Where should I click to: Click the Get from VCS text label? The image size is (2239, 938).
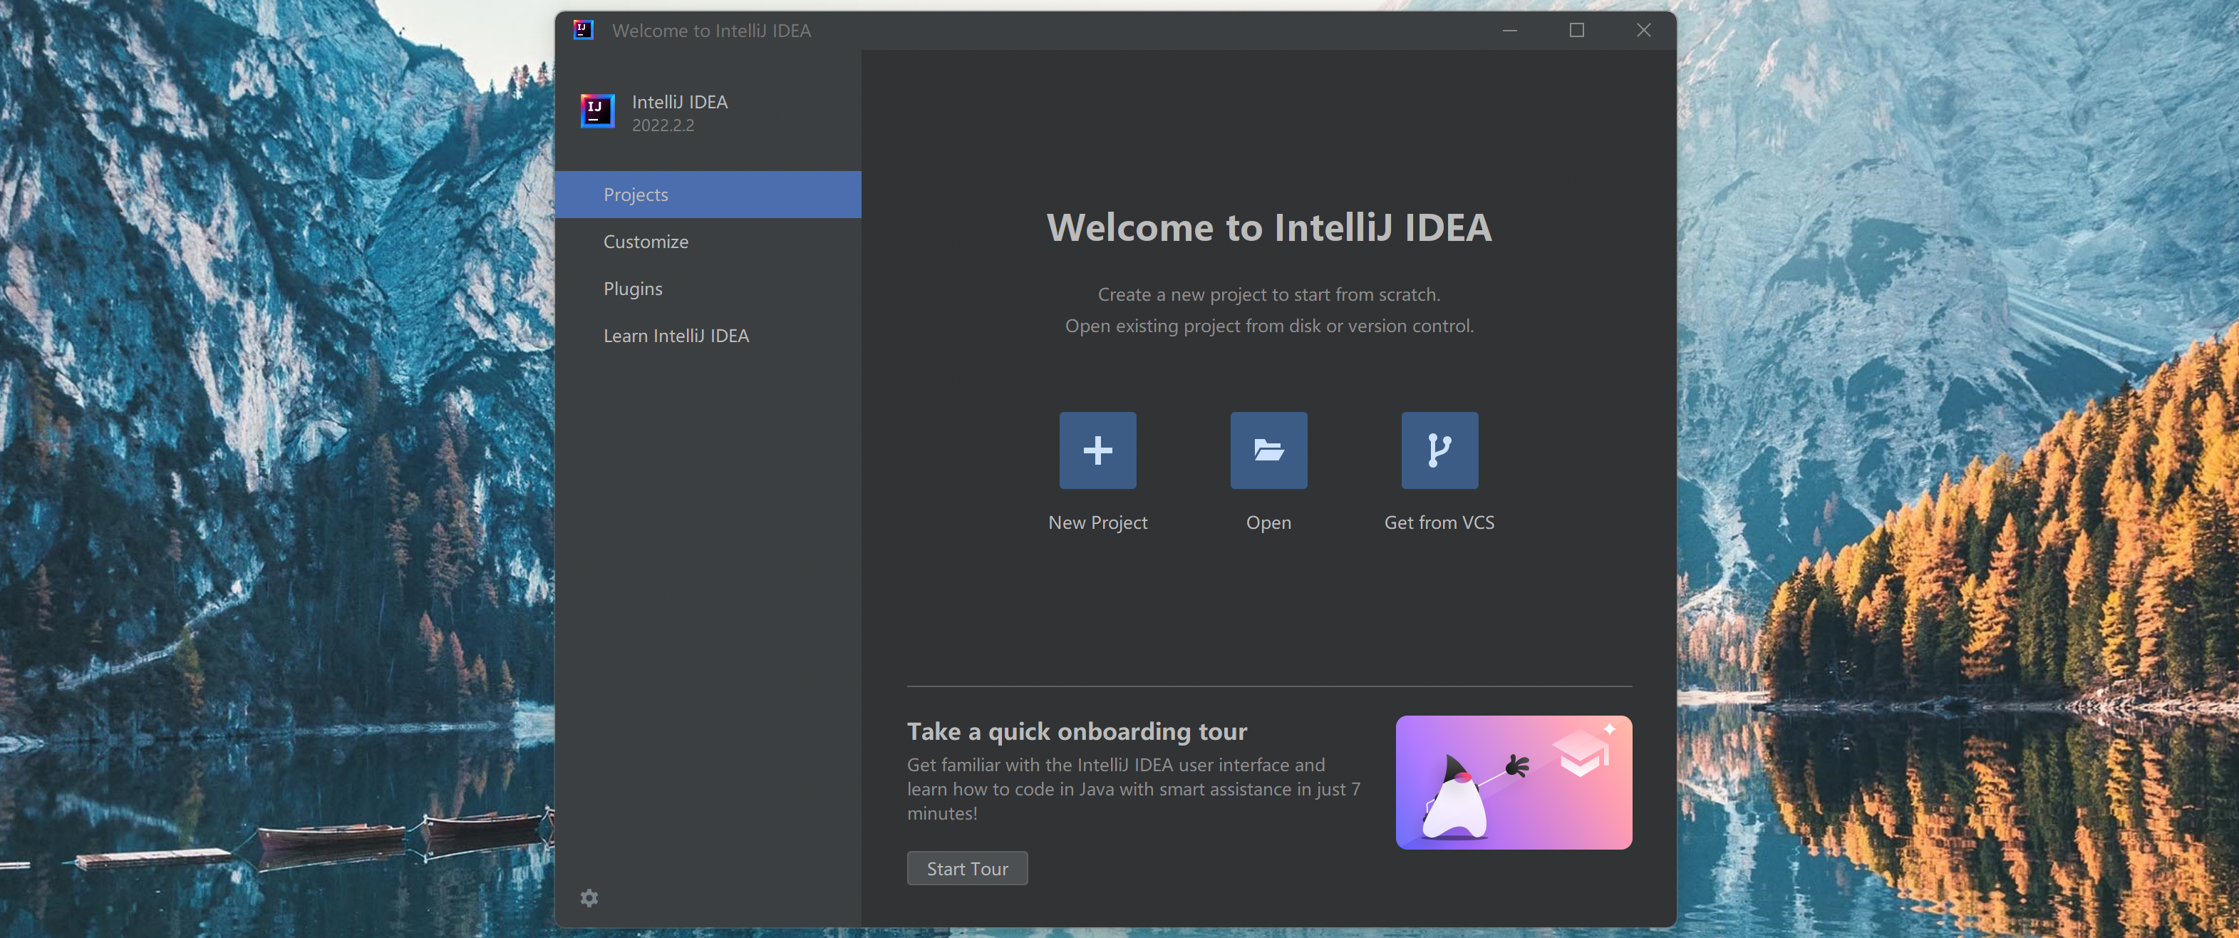pos(1439,522)
